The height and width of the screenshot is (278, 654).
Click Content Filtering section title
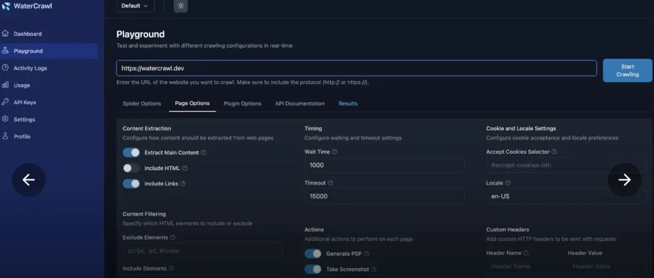144,214
